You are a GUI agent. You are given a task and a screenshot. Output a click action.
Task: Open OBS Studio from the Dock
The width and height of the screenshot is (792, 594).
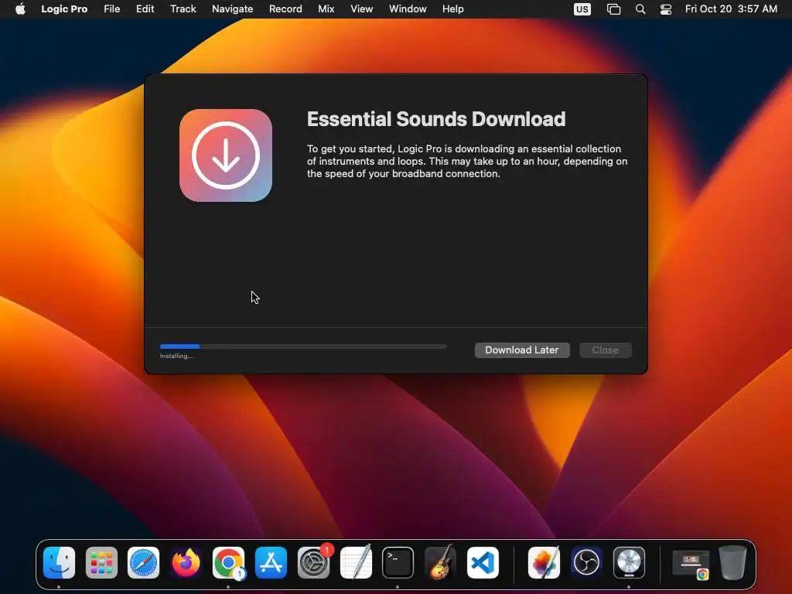(586, 562)
